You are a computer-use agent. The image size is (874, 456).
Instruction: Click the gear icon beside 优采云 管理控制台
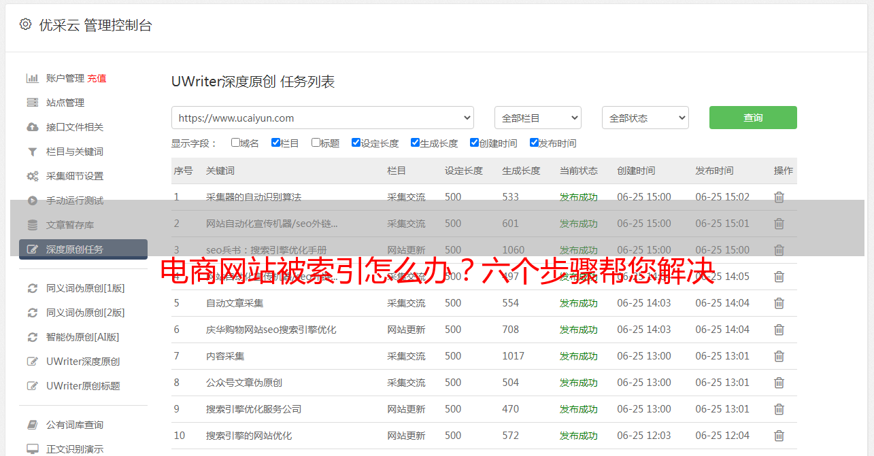point(25,24)
